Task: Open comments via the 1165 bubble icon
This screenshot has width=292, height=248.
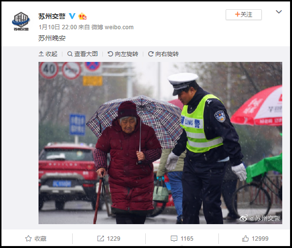Action: coord(182,239)
